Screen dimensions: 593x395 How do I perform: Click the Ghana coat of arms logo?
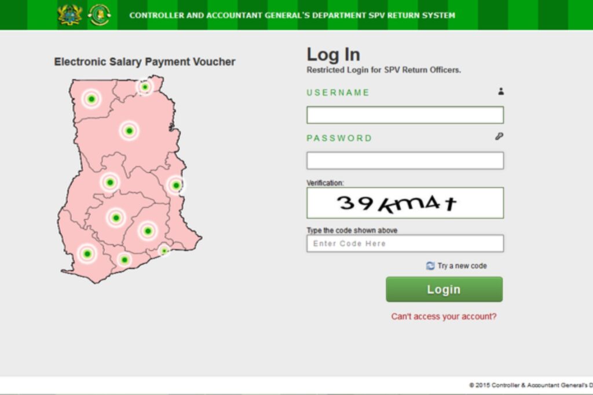point(70,15)
